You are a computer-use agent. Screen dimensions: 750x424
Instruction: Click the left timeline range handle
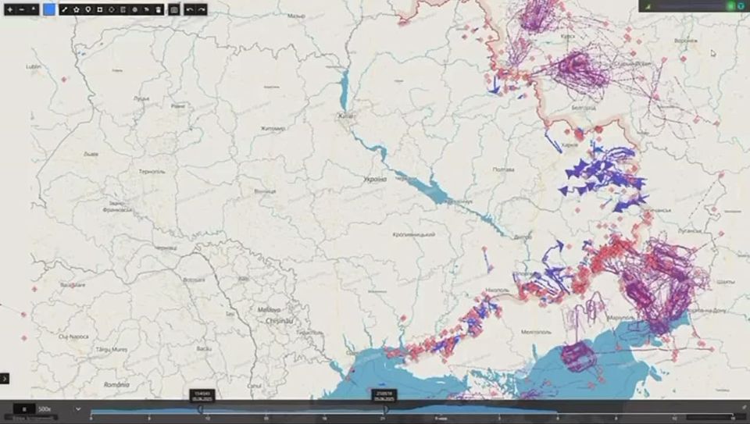tap(200, 409)
